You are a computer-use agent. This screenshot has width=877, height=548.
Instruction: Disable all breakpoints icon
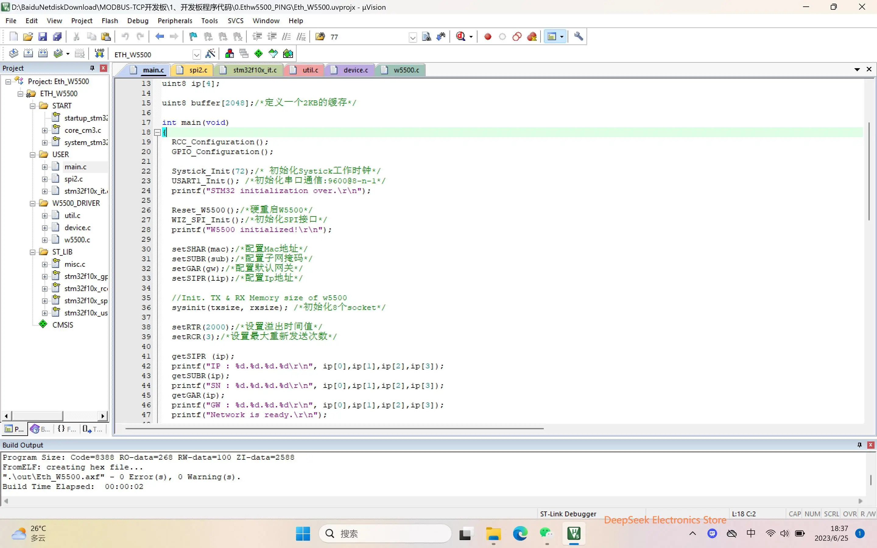click(517, 37)
